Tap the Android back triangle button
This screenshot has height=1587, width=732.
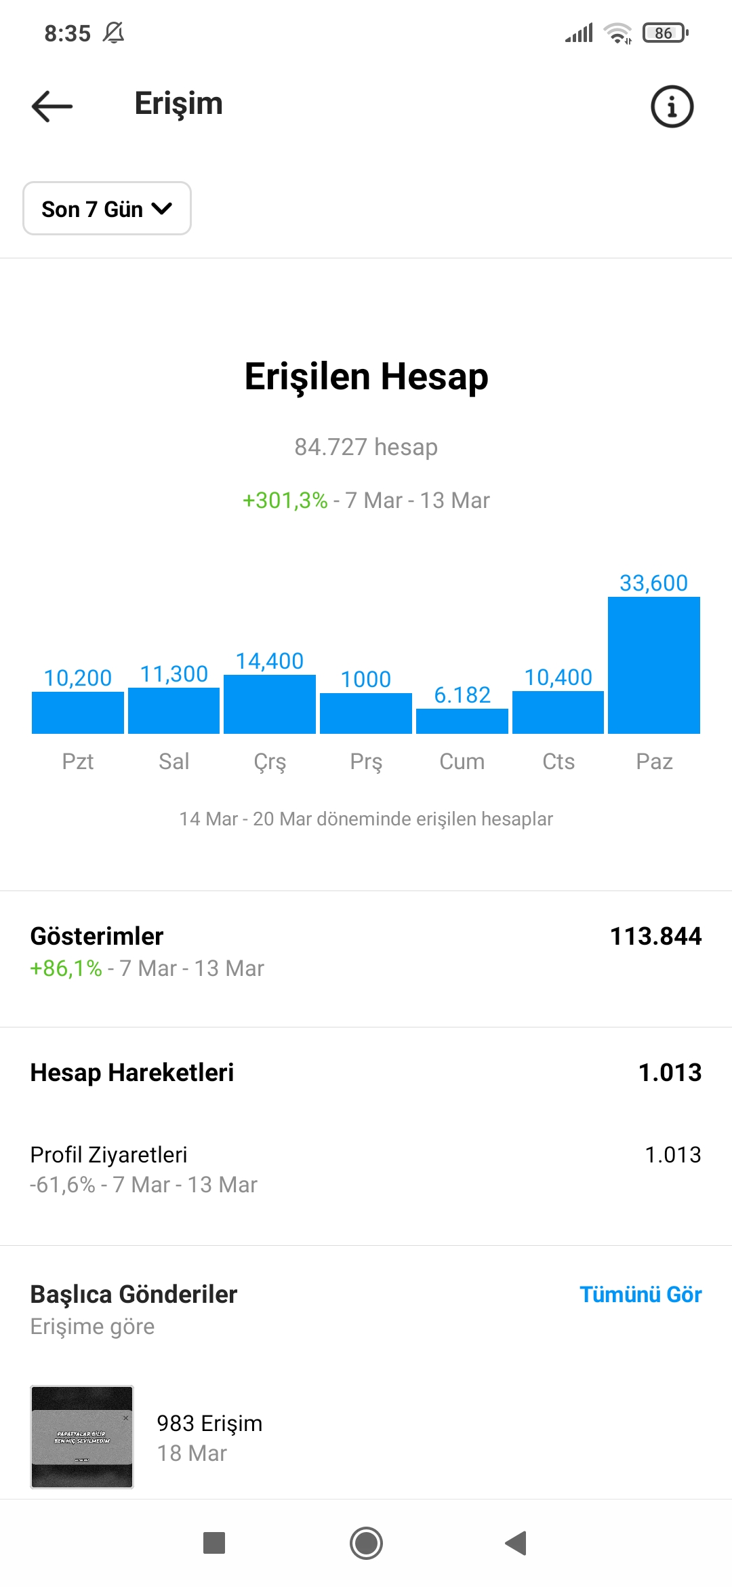point(516,1543)
